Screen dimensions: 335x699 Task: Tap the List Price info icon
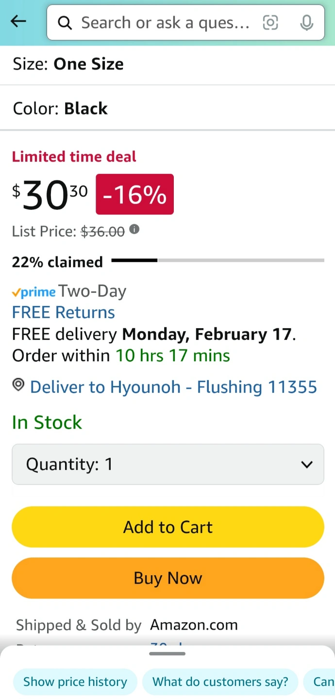click(x=134, y=229)
